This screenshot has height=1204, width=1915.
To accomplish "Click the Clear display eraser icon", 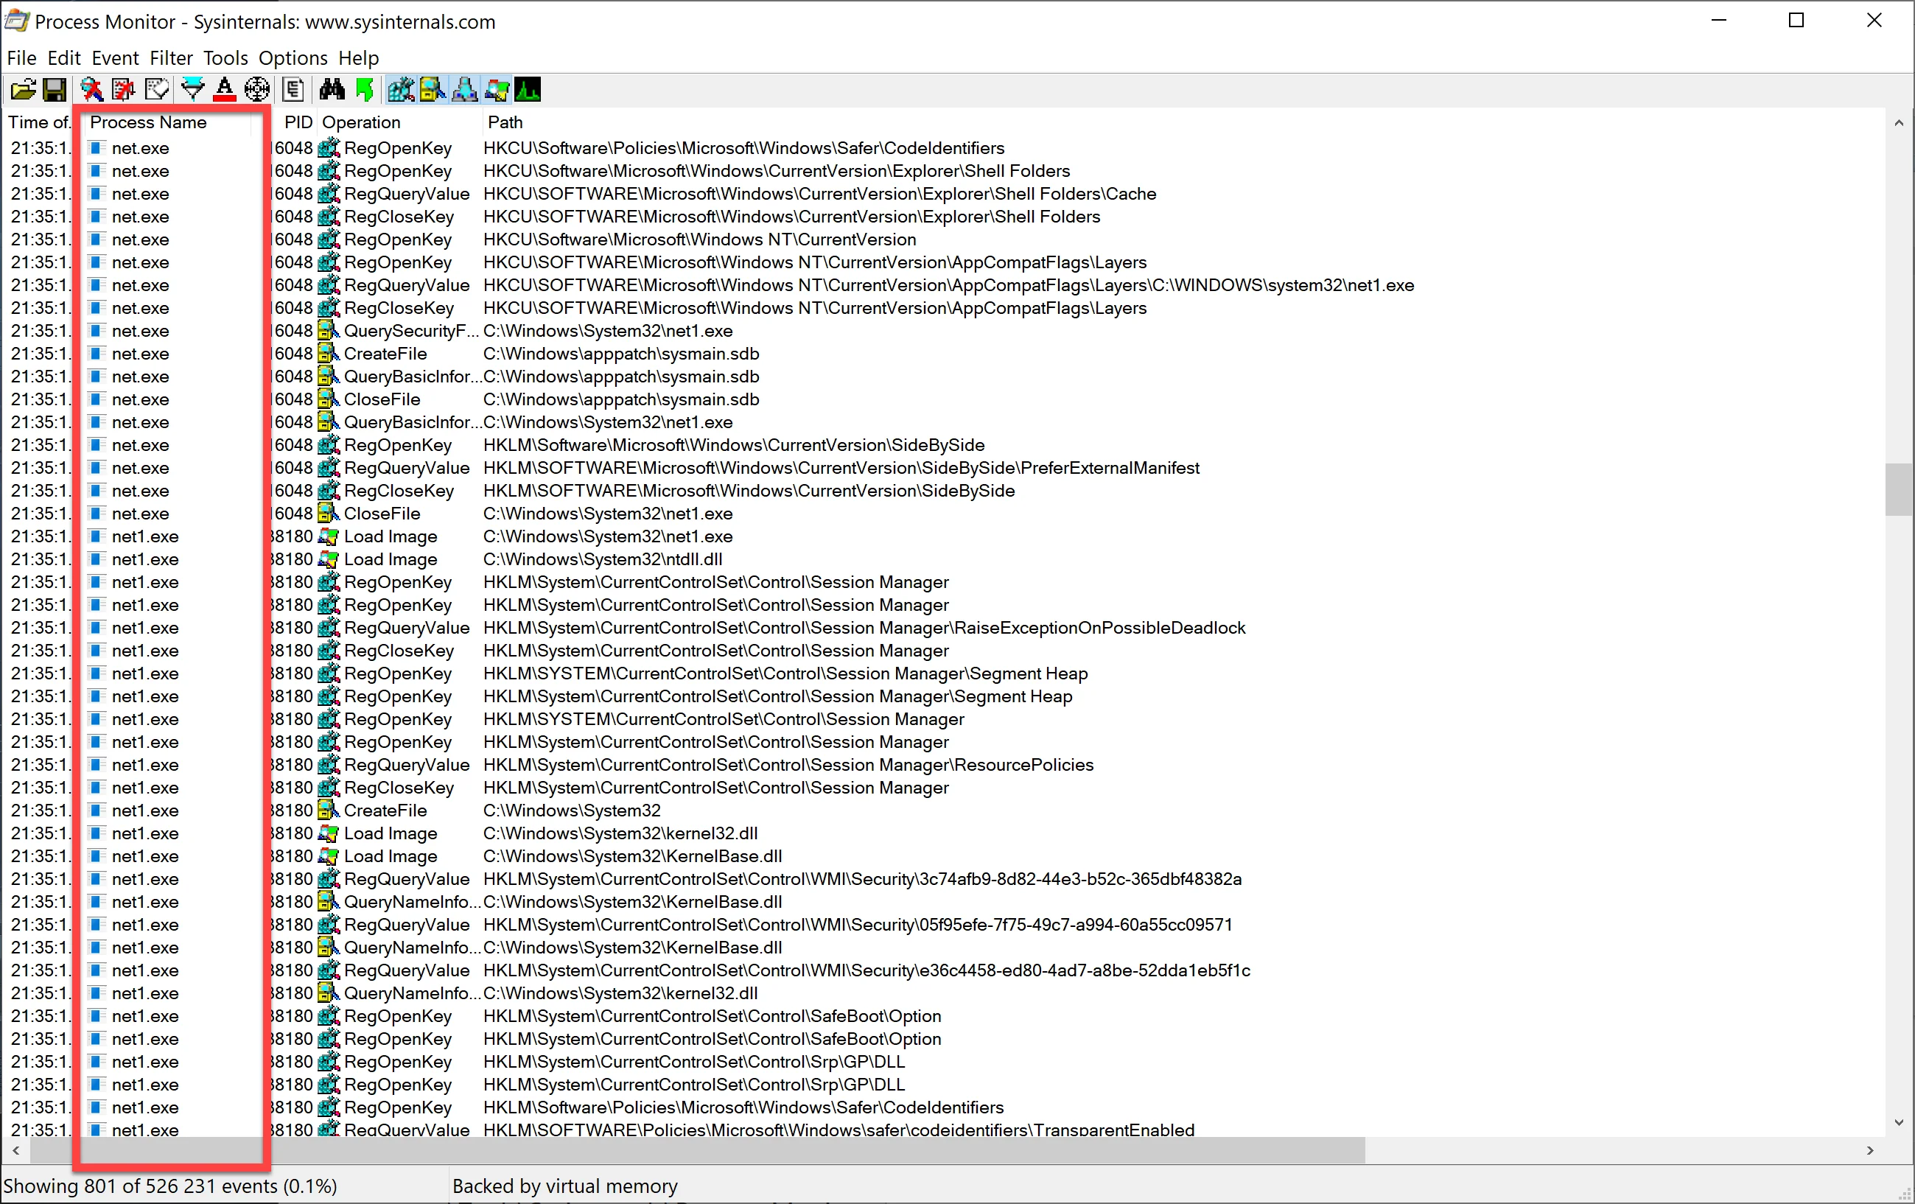I will coord(157,90).
